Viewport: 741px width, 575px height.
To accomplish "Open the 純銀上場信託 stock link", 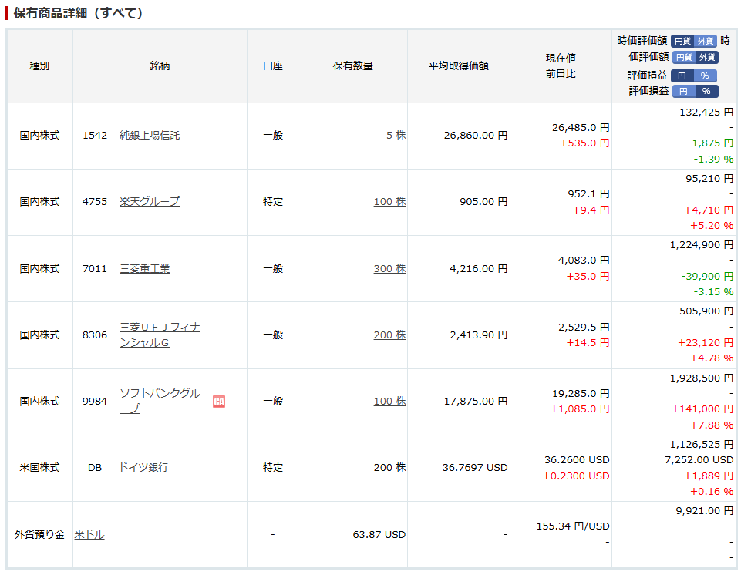I will [150, 136].
